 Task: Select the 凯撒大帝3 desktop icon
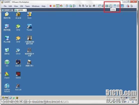(29, 63)
